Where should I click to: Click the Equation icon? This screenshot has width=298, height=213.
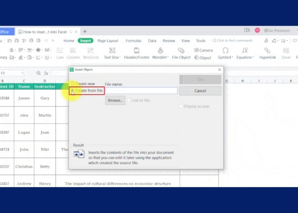(x=245, y=50)
